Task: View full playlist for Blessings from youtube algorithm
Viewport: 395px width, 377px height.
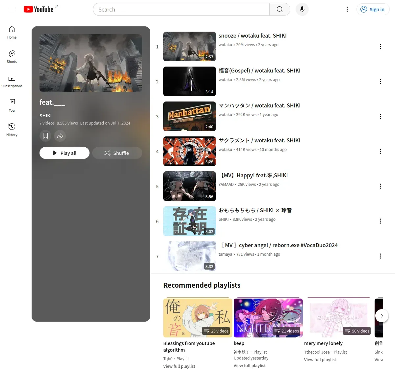Action: pyautogui.click(x=179, y=366)
